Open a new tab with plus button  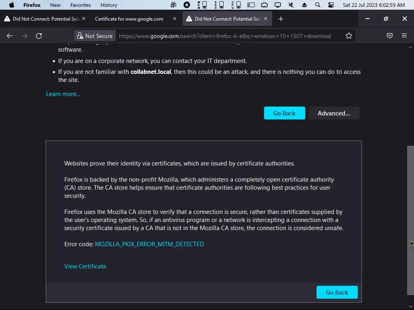281,19
